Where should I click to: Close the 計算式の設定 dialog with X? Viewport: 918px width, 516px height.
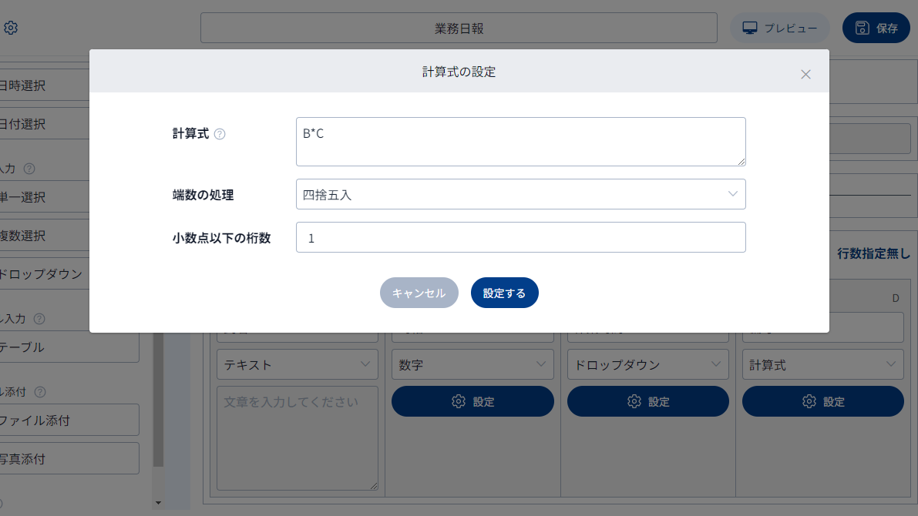805,74
